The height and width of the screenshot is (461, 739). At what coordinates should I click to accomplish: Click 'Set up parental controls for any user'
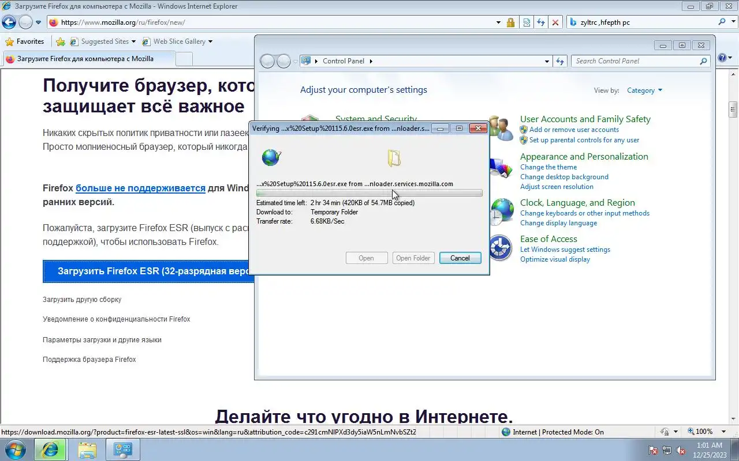click(584, 140)
